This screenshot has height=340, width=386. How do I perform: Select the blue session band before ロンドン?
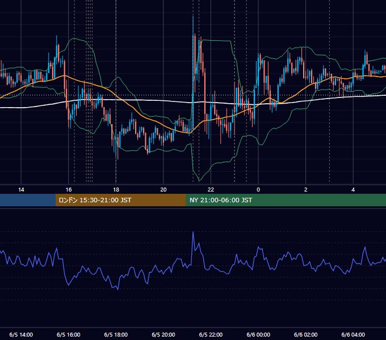tap(28, 200)
